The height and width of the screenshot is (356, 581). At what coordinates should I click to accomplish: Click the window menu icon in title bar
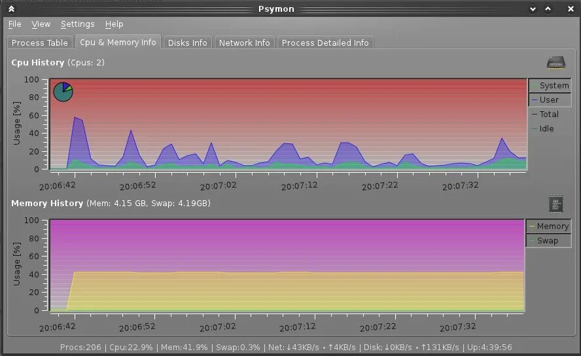click(x=12, y=9)
